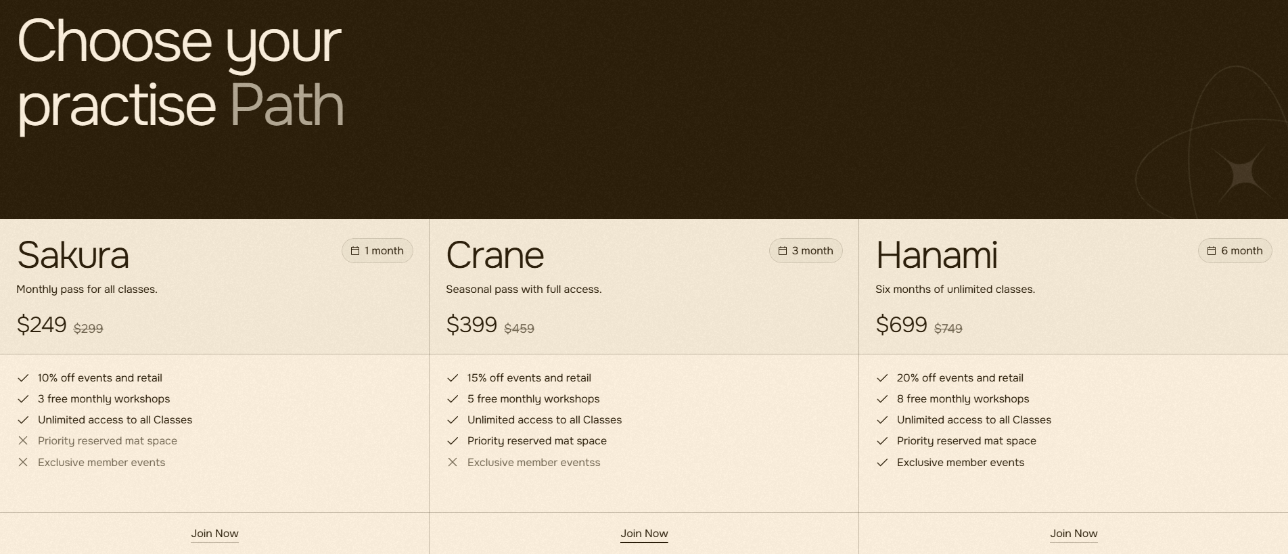Viewport: 1288px width, 554px height.
Task: Click the X icon beside Sakura's Priority reserved mat space
Action: point(23,441)
